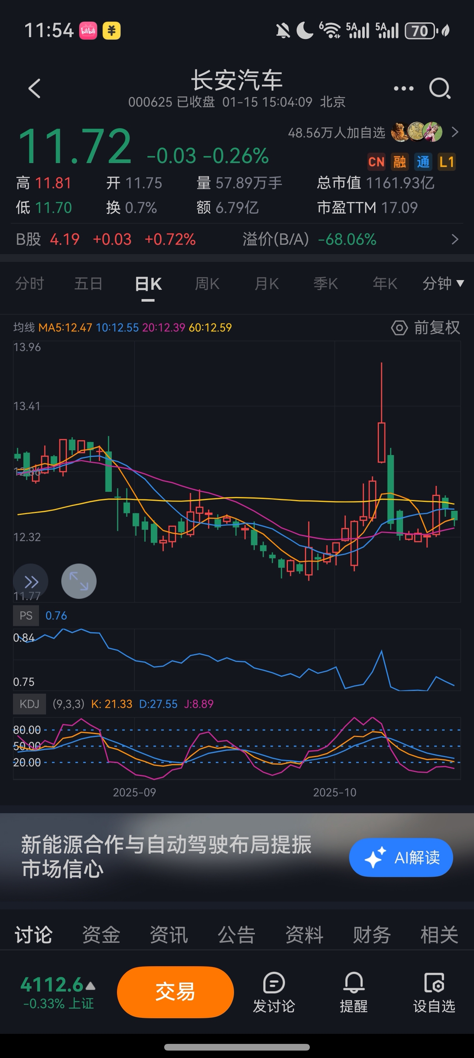
Task: Tap the 2025-09 date axis label
Action: pyautogui.click(x=135, y=792)
